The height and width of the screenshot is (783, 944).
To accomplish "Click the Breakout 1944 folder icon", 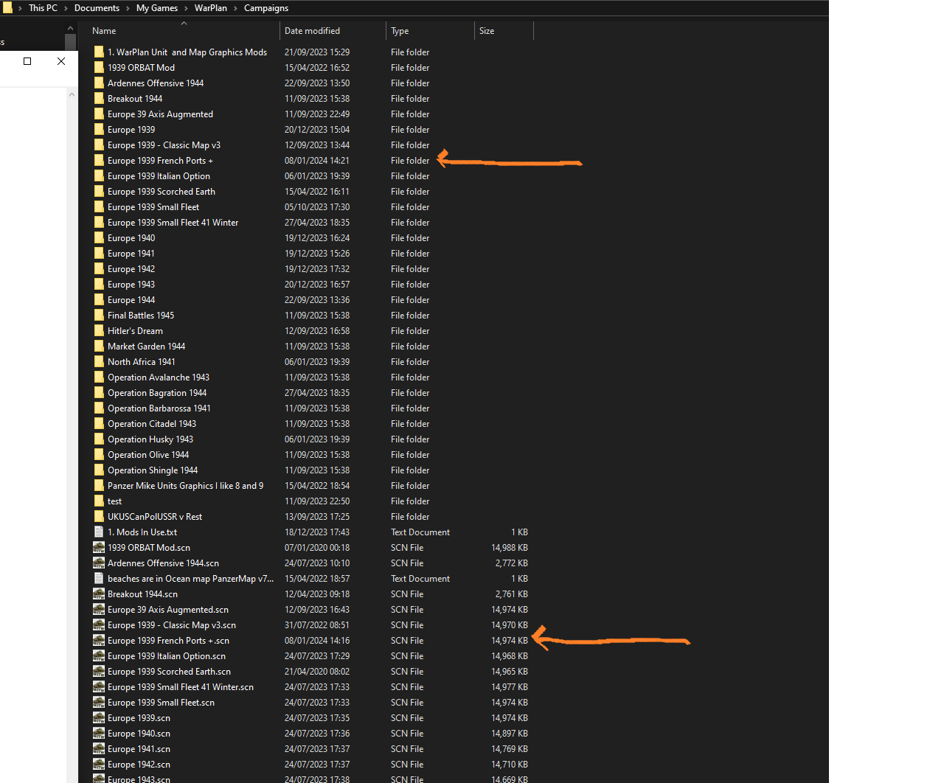I will (x=99, y=98).
